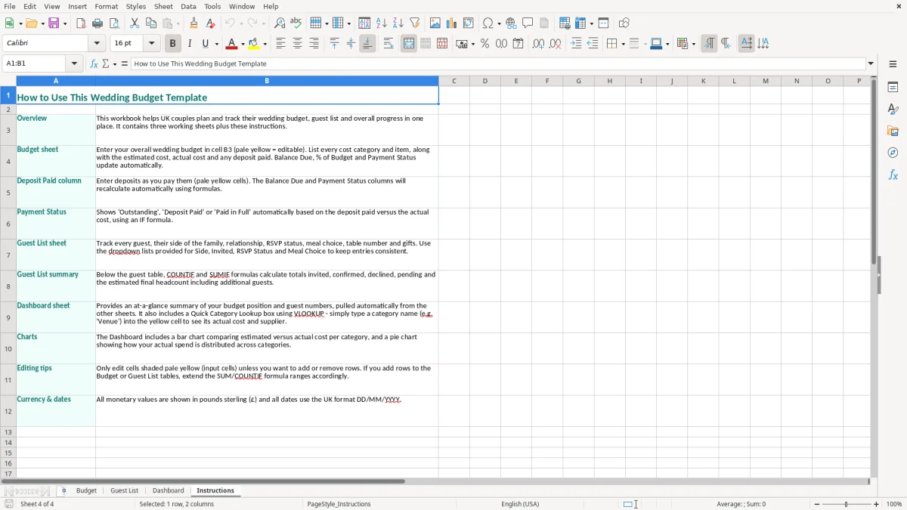Format cells as percent

click(484, 44)
